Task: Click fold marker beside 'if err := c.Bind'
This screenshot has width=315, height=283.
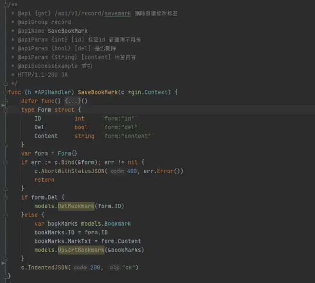Action: coord(5,162)
